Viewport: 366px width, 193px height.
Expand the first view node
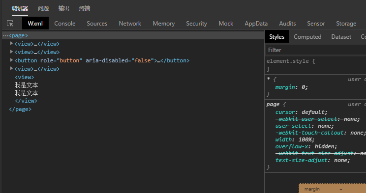tap(11, 43)
